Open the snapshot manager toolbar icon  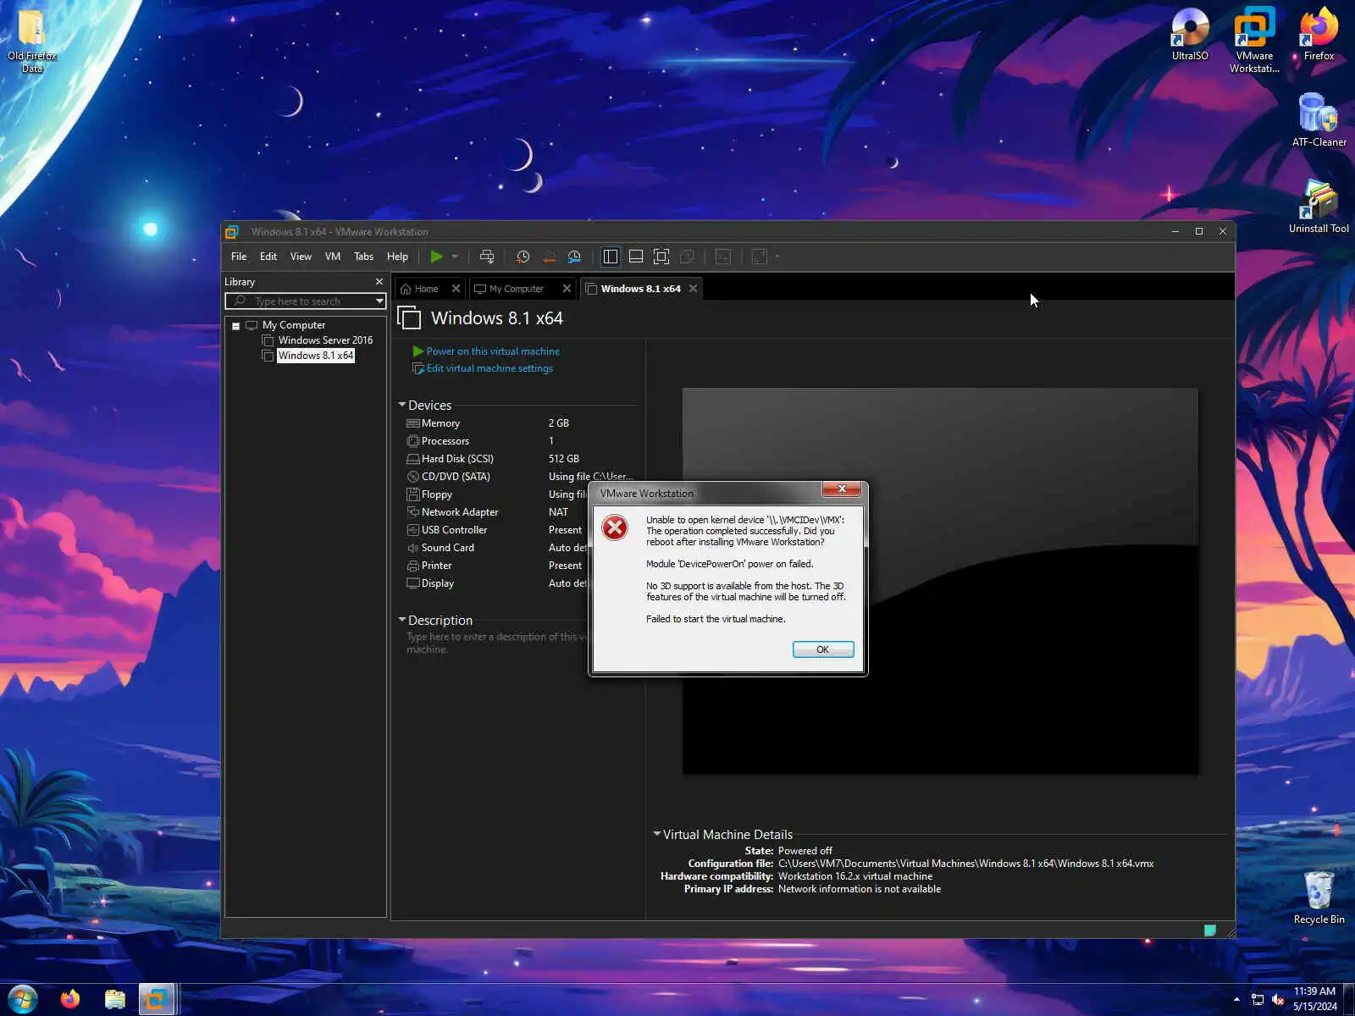574,257
